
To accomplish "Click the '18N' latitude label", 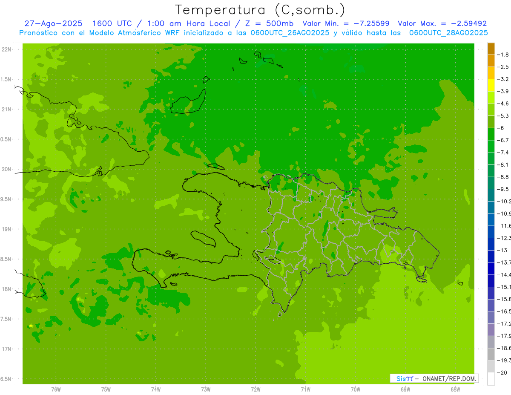I will pos(7,289).
